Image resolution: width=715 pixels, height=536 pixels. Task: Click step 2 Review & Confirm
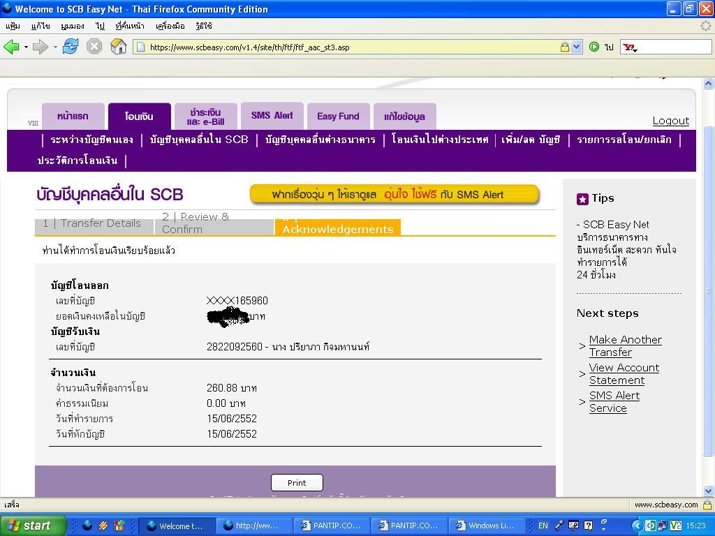[x=214, y=223]
